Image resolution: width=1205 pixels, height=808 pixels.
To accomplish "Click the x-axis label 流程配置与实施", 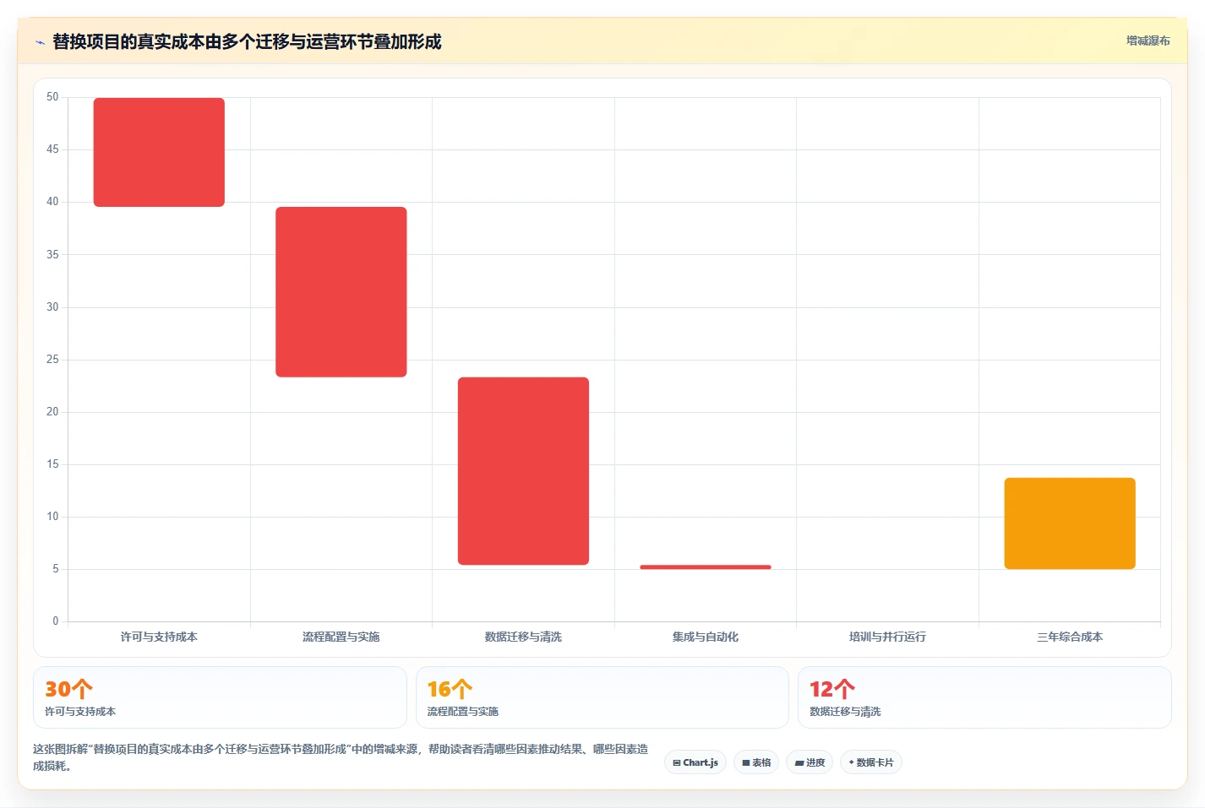I will click(341, 637).
